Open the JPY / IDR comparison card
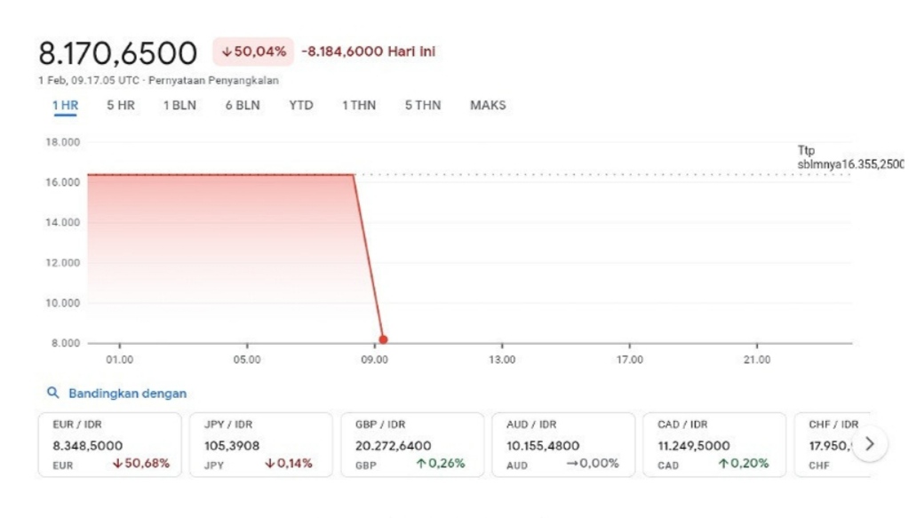 tap(261, 444)
